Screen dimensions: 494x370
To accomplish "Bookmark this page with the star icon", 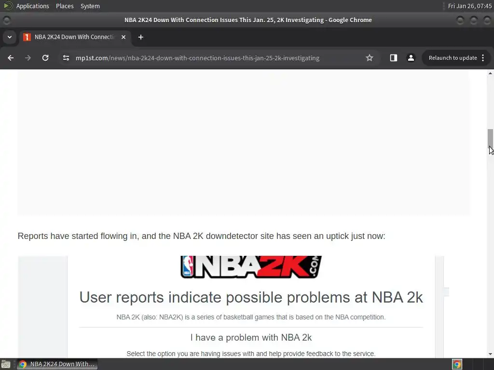I will click(369, 58).
